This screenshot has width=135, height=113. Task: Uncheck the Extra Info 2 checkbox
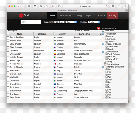106,59
